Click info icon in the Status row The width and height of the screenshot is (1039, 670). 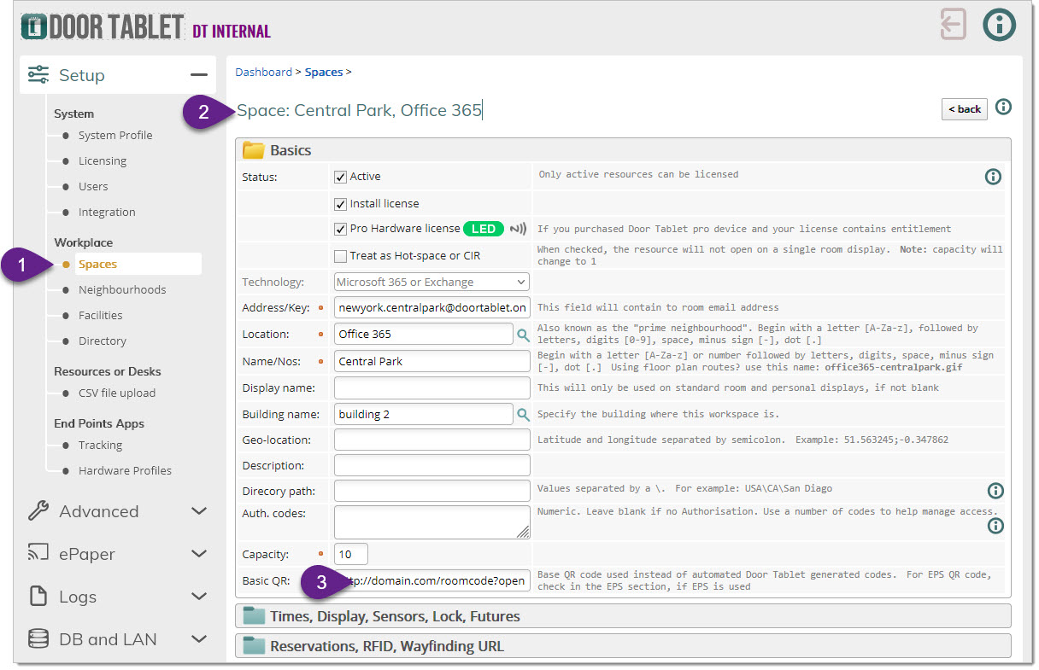pos(993,177)
